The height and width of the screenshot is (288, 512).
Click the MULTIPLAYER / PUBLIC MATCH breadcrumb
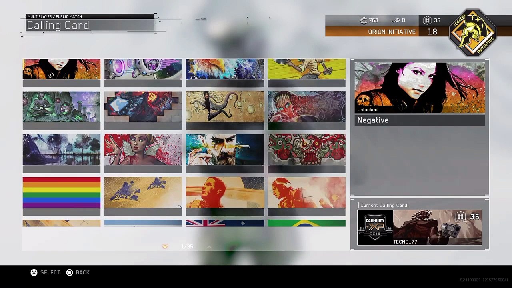55,16
